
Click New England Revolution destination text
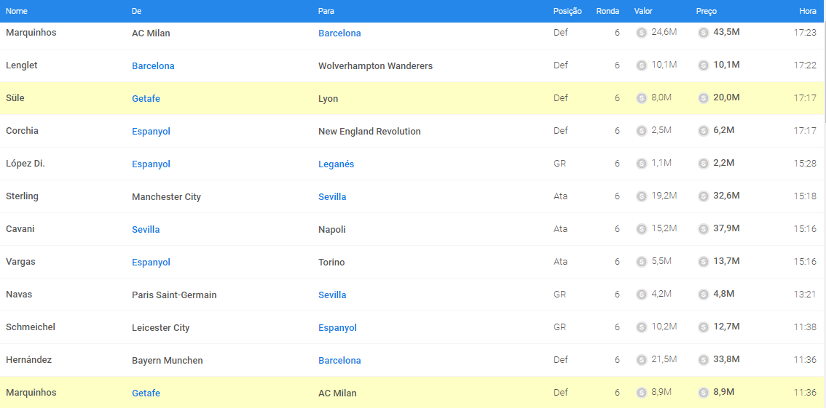point(369,131)
